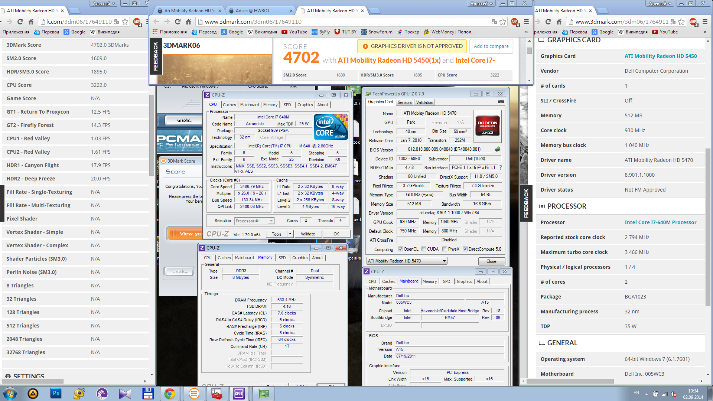Open the Алексей profile dropdown in middle browser
Image resolution: width=713 pixels, height=401 pixels.
coord(481,4)
